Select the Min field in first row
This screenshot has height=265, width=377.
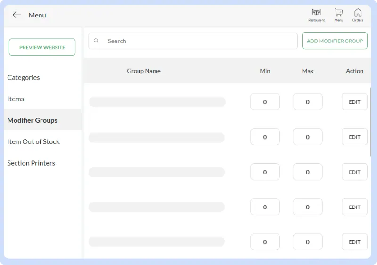click(265, 102)
